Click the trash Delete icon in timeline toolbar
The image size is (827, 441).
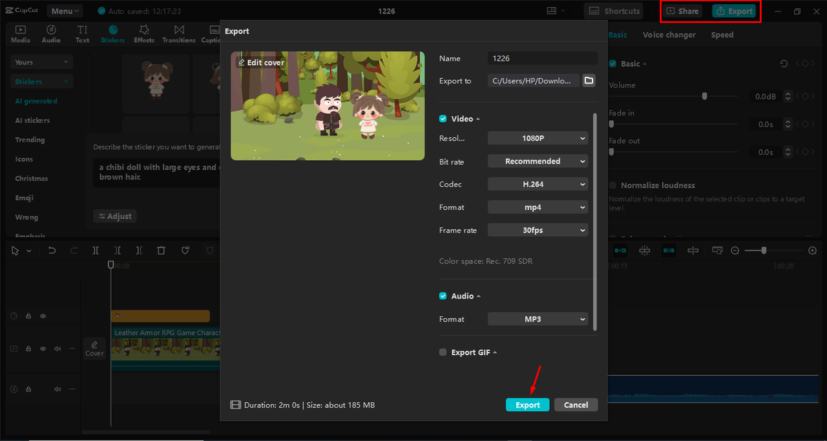(162, 251)
